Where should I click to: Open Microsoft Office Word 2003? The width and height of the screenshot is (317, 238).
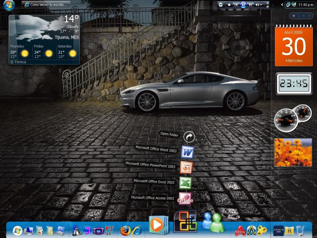click(x=188, y=152)
